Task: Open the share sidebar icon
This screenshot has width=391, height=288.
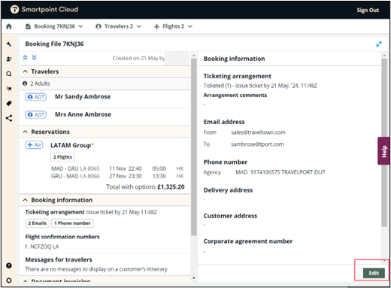Action: [x=9, y=118]
